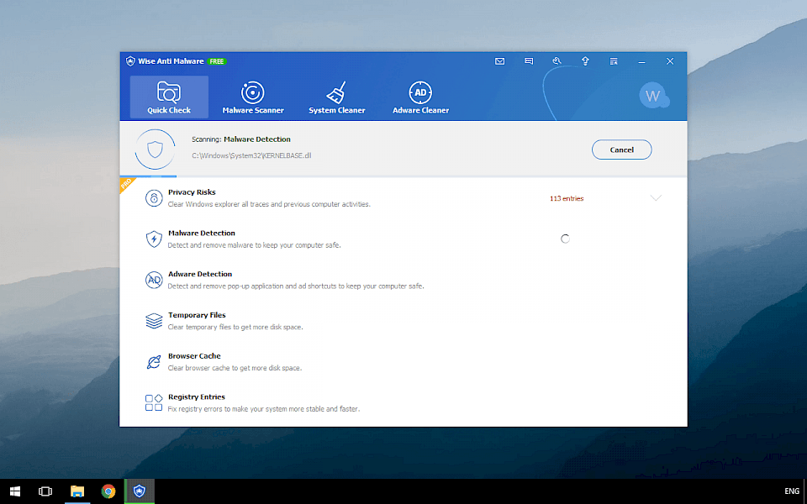
Task: Select the Browser Cache row title
Action: click(x=194, y=356)
